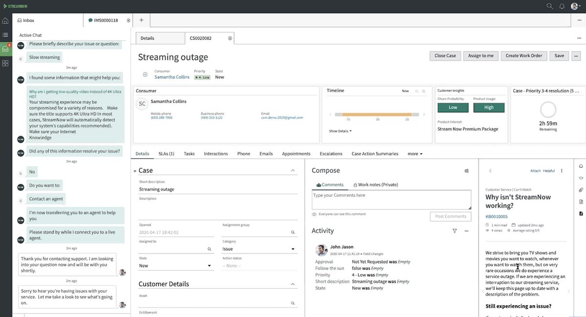The height and width of the screenshot is (317, 586).
Task: Open the global search magnifier icon
Action: [550, 6]
